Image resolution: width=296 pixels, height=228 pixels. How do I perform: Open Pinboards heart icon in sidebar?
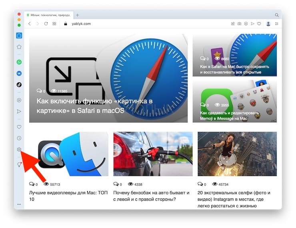coord(19,127)
